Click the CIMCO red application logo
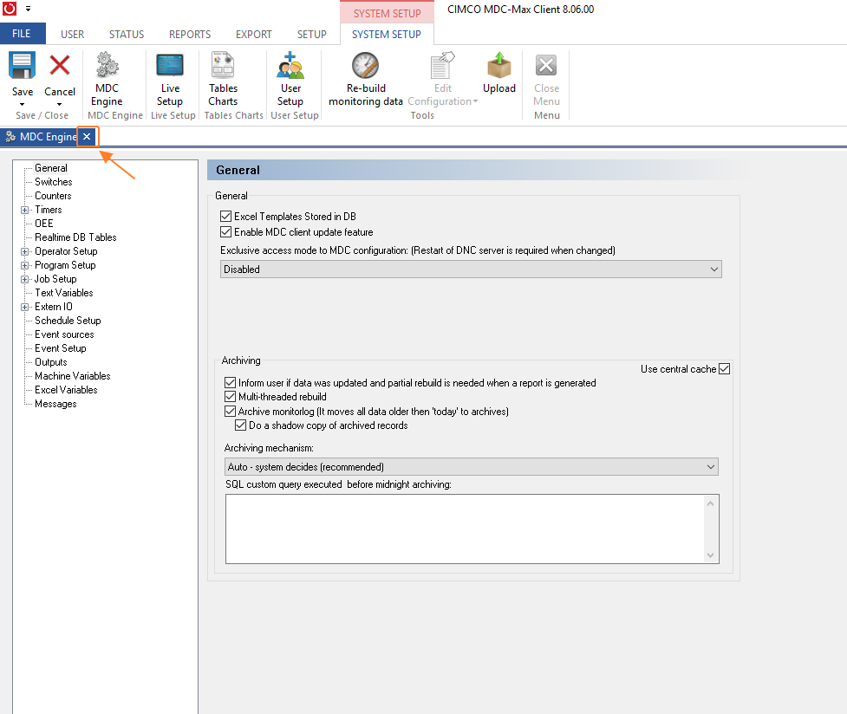The height and width of the screenshot is (714, 847). coord(10,9)
